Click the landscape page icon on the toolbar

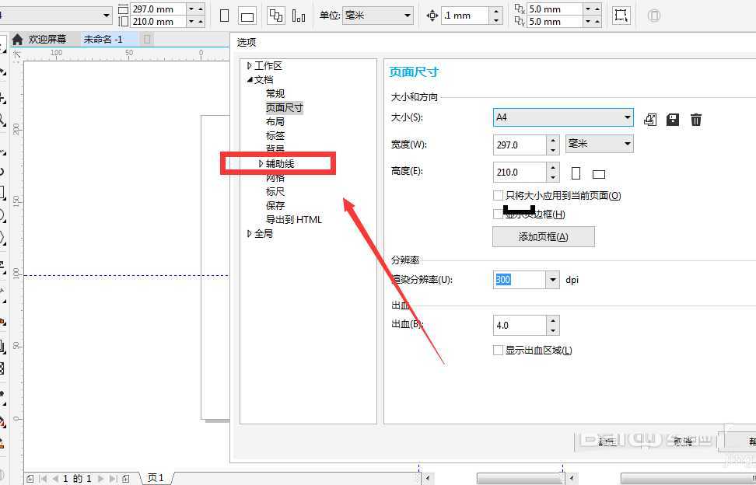tap(247, 15)
